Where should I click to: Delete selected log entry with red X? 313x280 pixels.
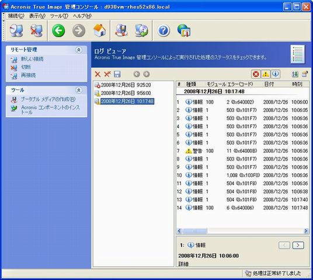[x=98, y=74]
